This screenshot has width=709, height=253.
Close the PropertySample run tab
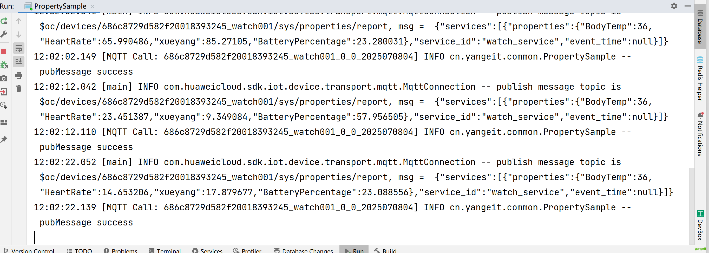click(93, 6)
